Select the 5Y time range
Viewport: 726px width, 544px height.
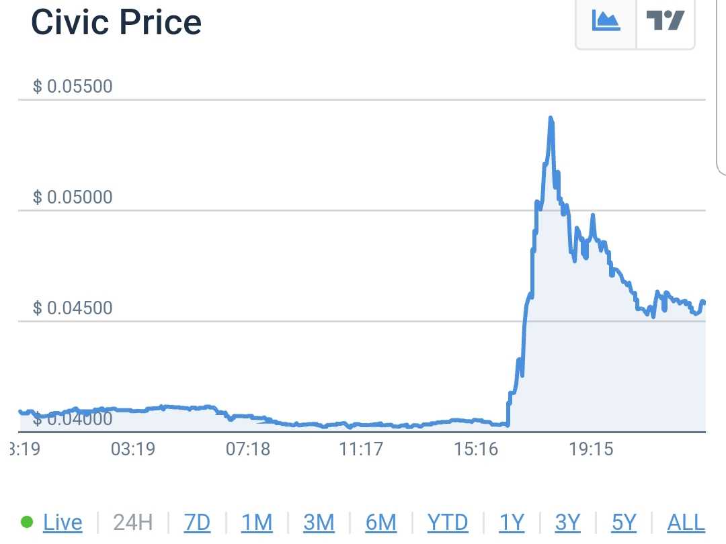point(624,522)
